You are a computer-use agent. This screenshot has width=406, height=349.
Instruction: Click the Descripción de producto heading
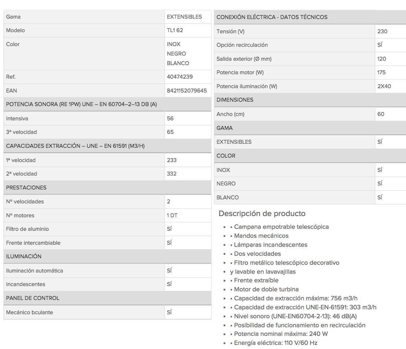[x=262, y=213]
